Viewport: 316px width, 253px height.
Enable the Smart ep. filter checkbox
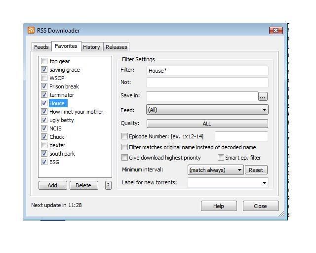(x=221, y=158)
